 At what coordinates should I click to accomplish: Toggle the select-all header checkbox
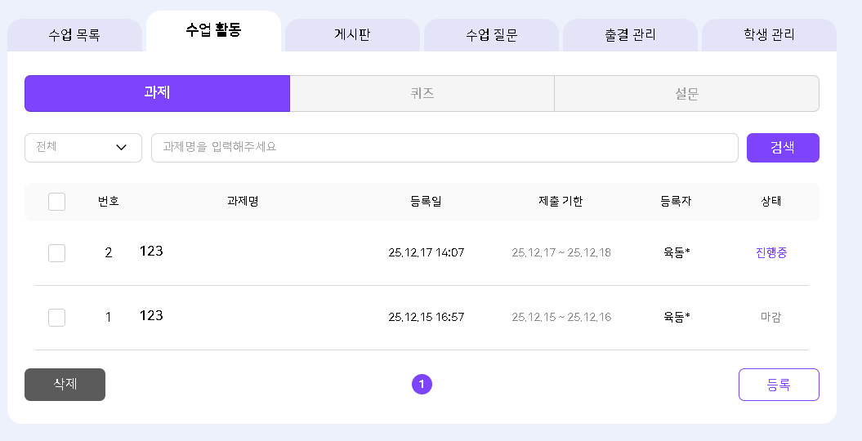click(x=56, y=202)
